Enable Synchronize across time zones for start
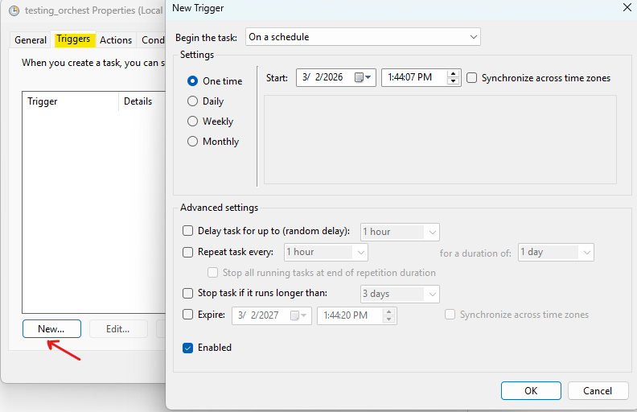The width and height of the screenshot is (637, 412). tap(472, 78)
